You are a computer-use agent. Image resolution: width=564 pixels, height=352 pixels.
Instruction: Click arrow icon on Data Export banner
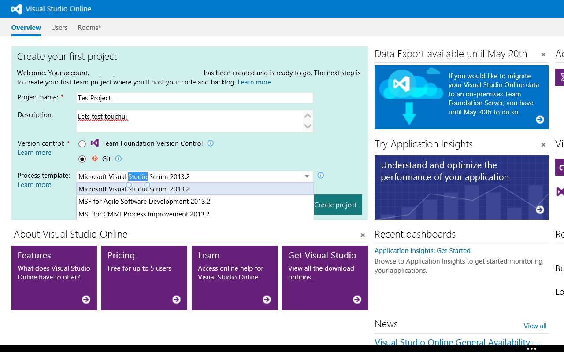click(540, 120)
